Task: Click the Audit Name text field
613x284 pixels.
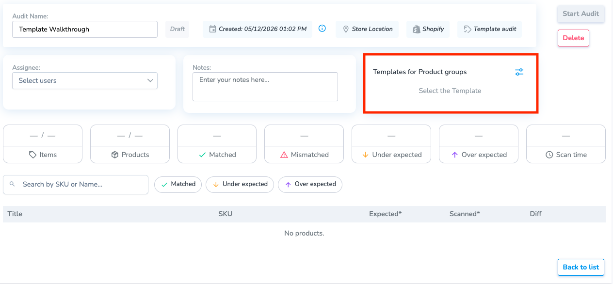Action: click(85, 29)
